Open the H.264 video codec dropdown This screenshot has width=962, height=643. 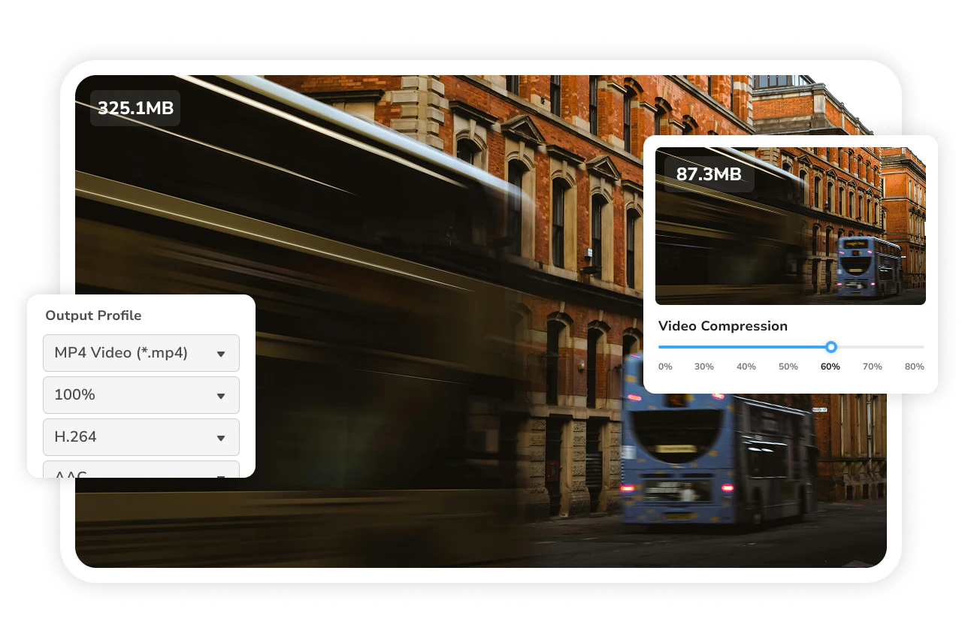click(141, 436)
